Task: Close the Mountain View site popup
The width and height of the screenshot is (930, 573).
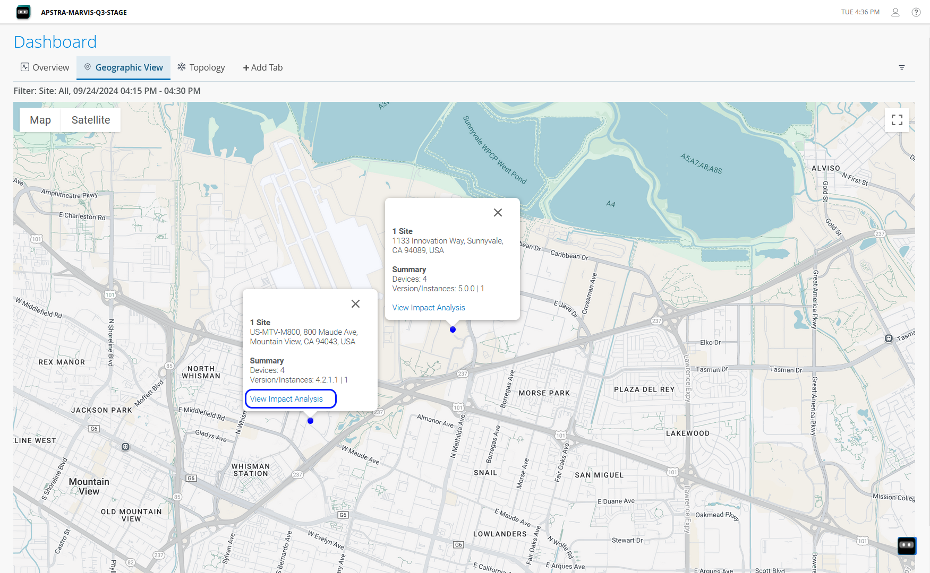Action: click(355, 304)
